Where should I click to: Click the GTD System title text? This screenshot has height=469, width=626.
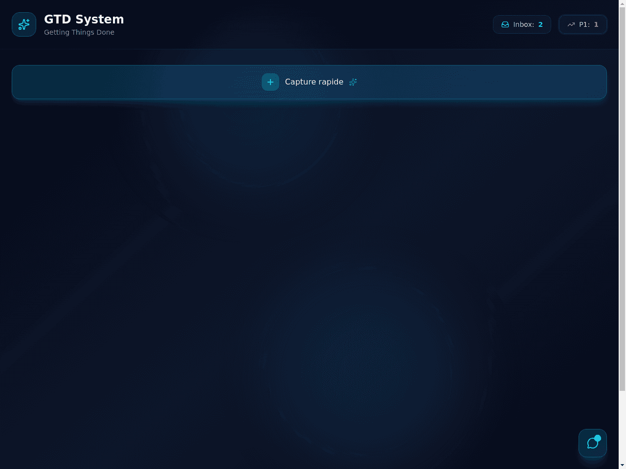click(84, 20)
